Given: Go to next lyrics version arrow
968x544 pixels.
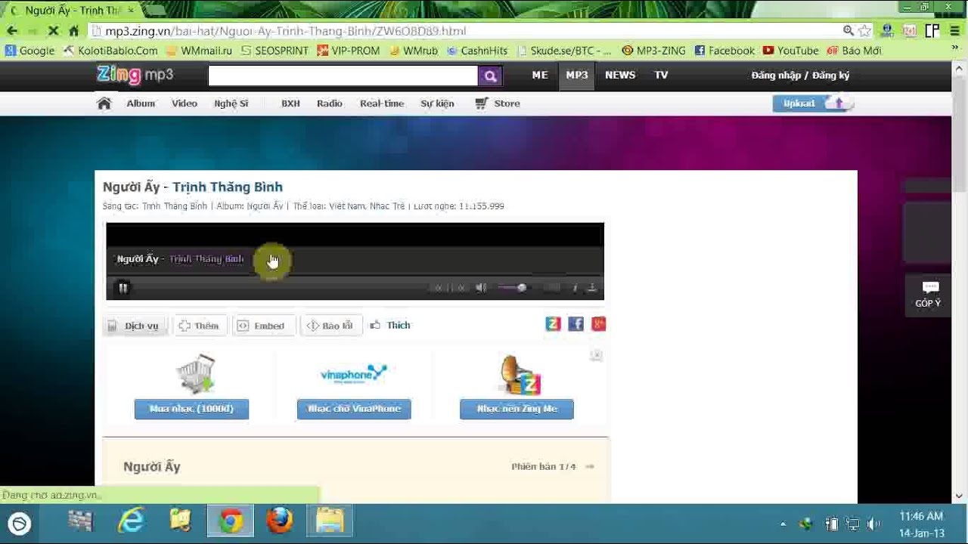Looking at the screenshot, I should pos(590,467).
